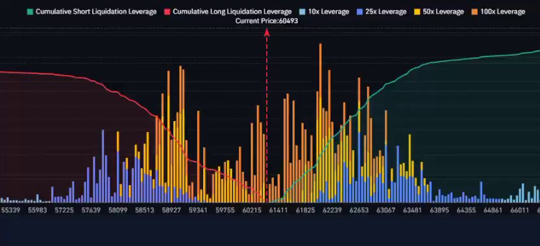This screenshot has height=246, width=540.
Task: Toggle Cumulative Long Liquidation Leverage legend label
Action: click(232, 12)
